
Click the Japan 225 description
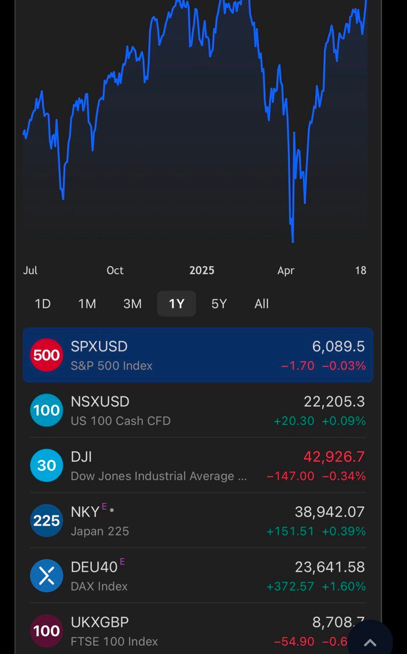tap(100, 531)
